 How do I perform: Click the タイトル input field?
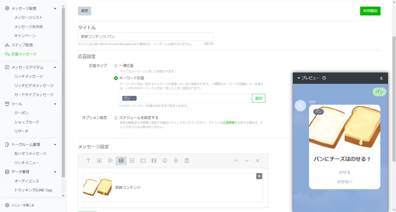coord(145,36)
